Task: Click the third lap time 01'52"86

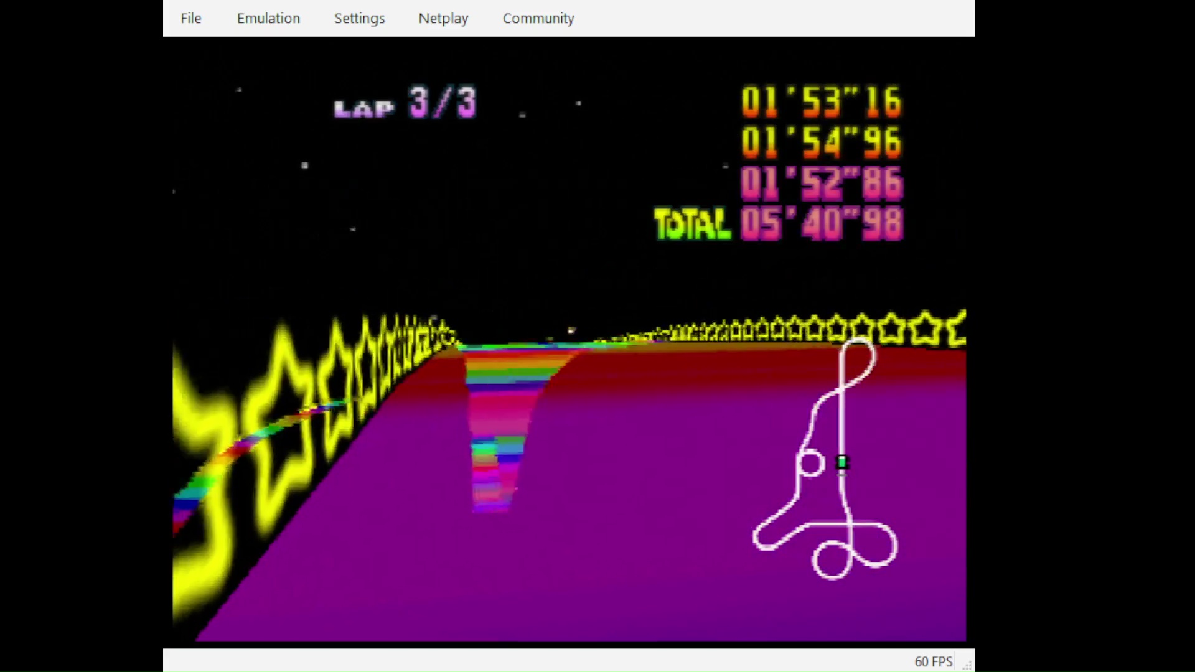Action: 821,184
